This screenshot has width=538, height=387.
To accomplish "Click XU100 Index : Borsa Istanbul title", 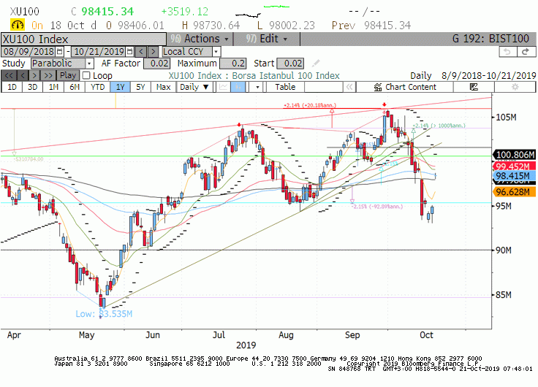I will tap(254, 75).
